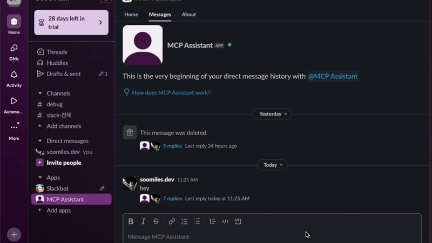Switch to the About tab

[188, 15]
